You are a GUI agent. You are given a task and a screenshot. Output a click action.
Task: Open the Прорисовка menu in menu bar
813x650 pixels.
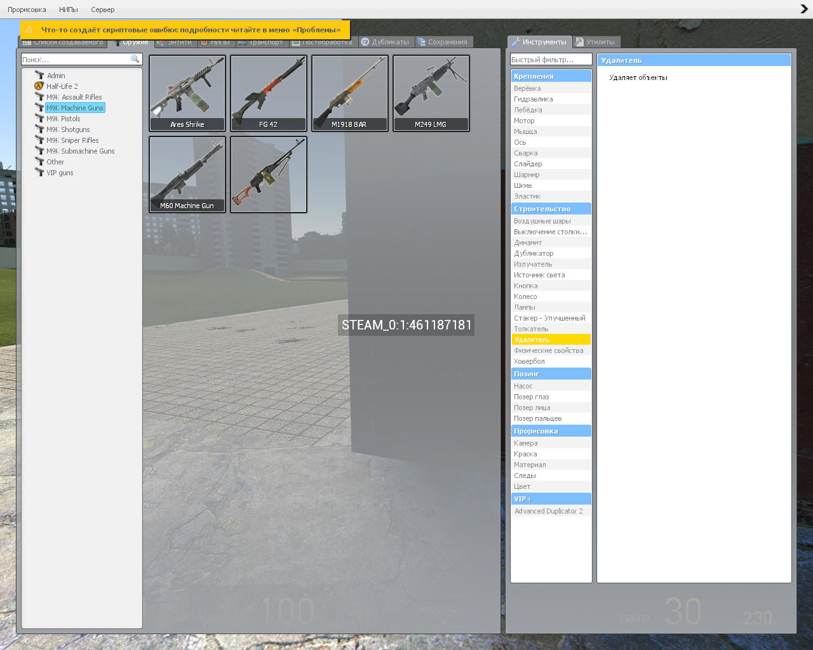click(x=27, y=10)
